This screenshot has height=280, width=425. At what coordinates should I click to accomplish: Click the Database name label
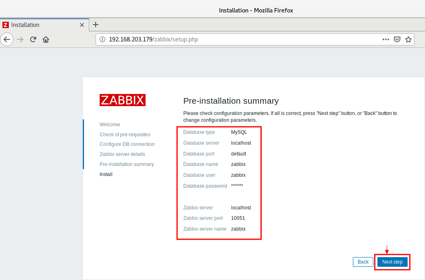[x=200, y=164]
